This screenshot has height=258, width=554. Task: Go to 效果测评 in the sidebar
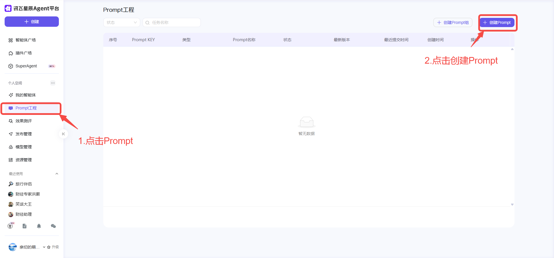click(24, 121)
